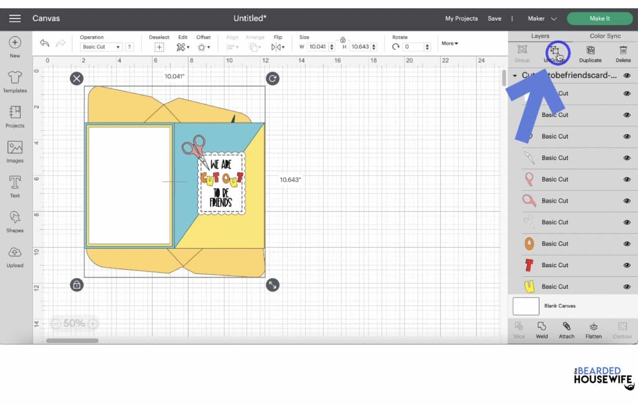Toggle the size aspect ratio lock
This screenshot has width=638, height=405.
[x=343, y=40]
